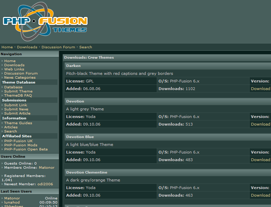Image resolution: width=271 pixels, height=207 pixels.
Task: Open Search in the sidebar Information section
Action: pyautogui.click(x=10, y=131)
